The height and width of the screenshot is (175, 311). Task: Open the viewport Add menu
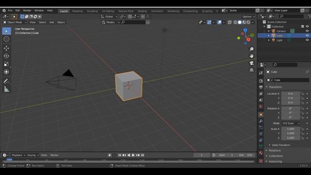(52, 22)
